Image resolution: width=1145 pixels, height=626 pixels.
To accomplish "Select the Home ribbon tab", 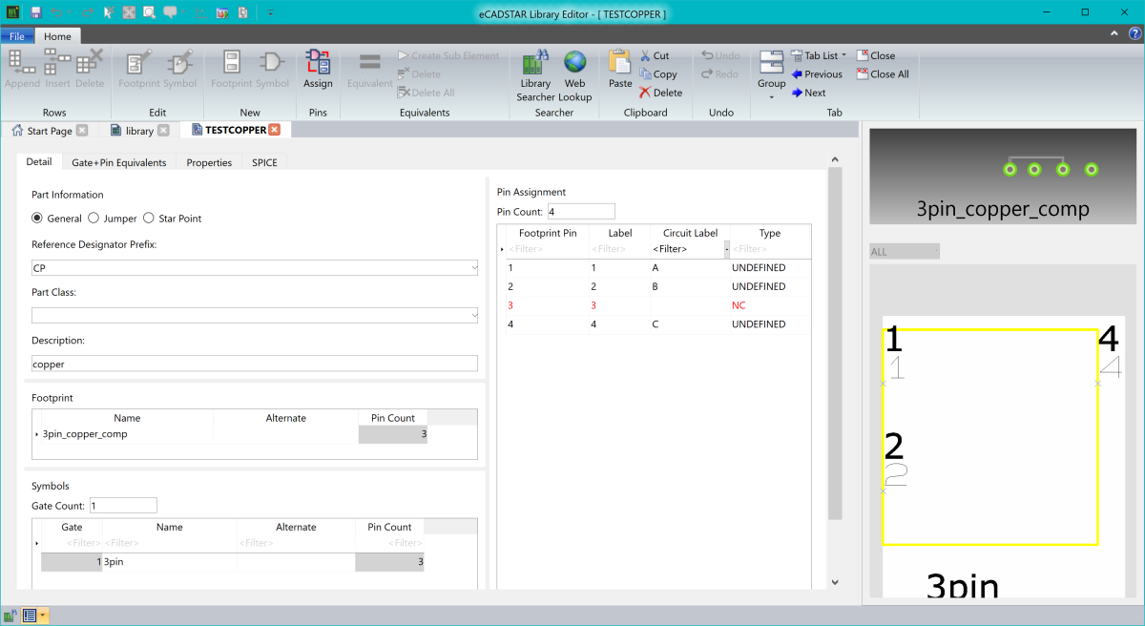I will point(57,36).
